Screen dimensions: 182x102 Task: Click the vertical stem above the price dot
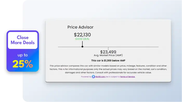pos(82,43)
